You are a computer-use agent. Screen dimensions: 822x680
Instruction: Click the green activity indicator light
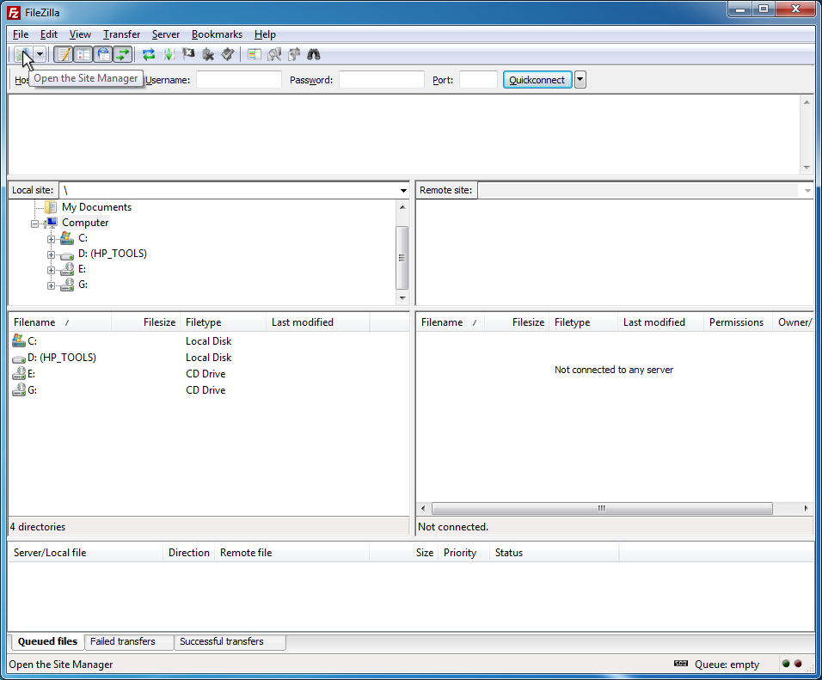click(785, 664)
